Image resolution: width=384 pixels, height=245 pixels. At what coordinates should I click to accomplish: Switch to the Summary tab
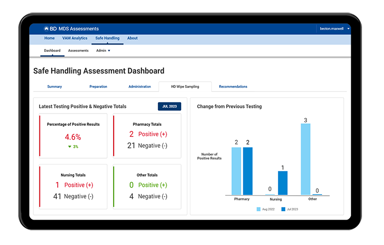[x=54, y=87]
